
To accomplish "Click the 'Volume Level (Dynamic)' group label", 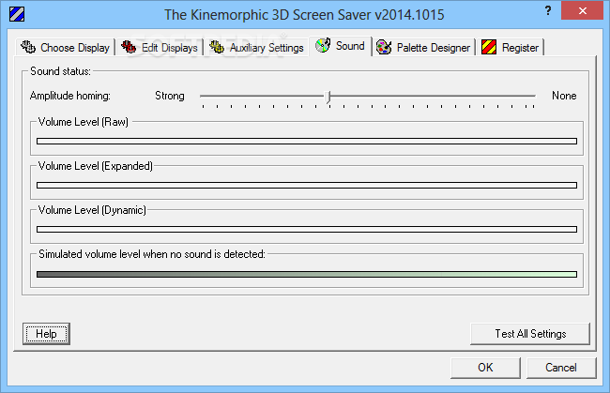I will tap(92, 210).
